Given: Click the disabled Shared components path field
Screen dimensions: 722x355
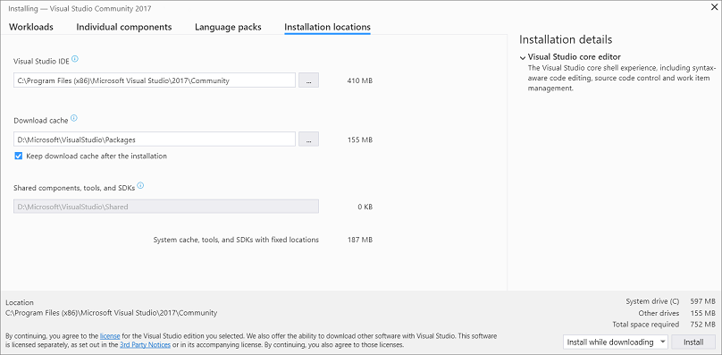Looking at the screenshot, I should coord(166,207).
